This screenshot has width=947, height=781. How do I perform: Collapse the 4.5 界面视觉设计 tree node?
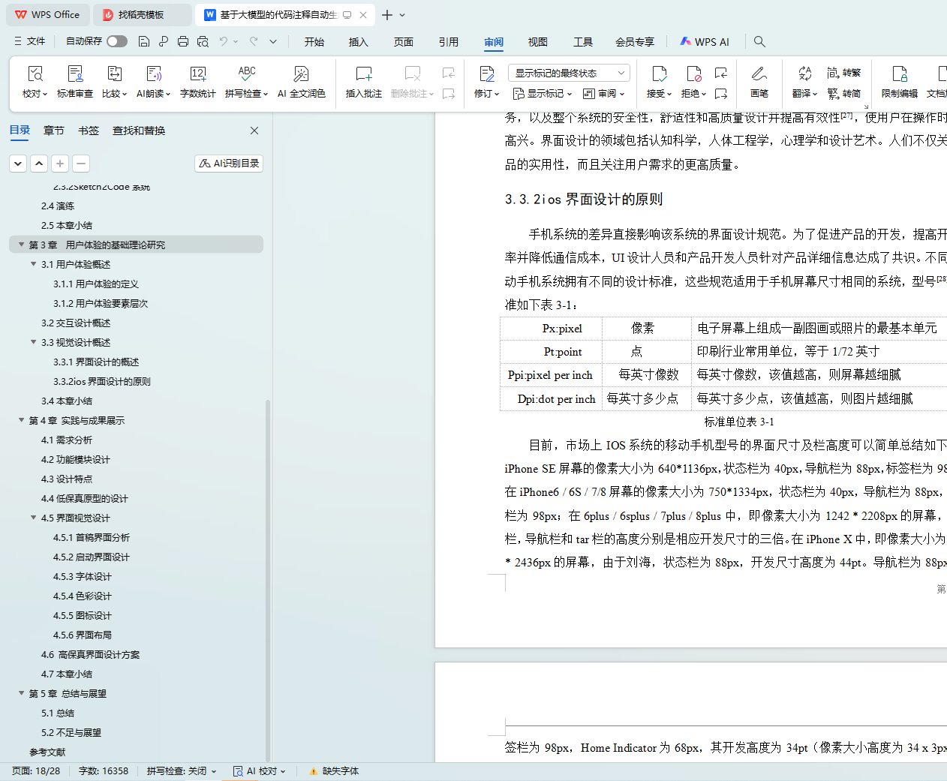(34, 518)
